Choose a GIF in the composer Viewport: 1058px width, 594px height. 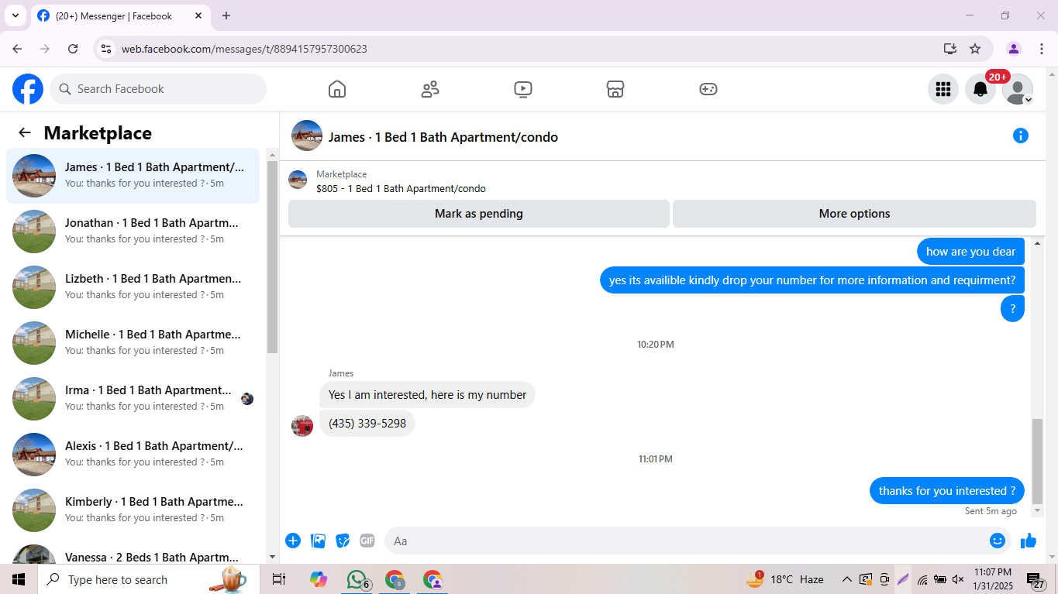[367, 541]
